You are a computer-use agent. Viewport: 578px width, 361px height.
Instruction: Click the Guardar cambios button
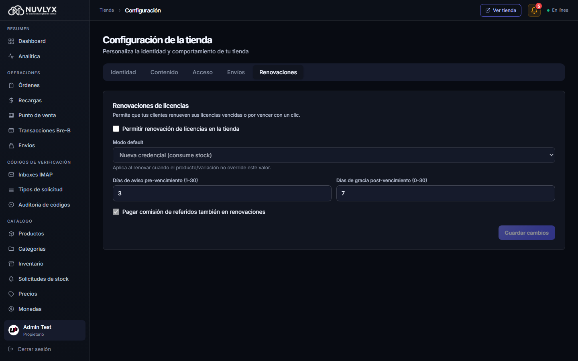[527, 233]
